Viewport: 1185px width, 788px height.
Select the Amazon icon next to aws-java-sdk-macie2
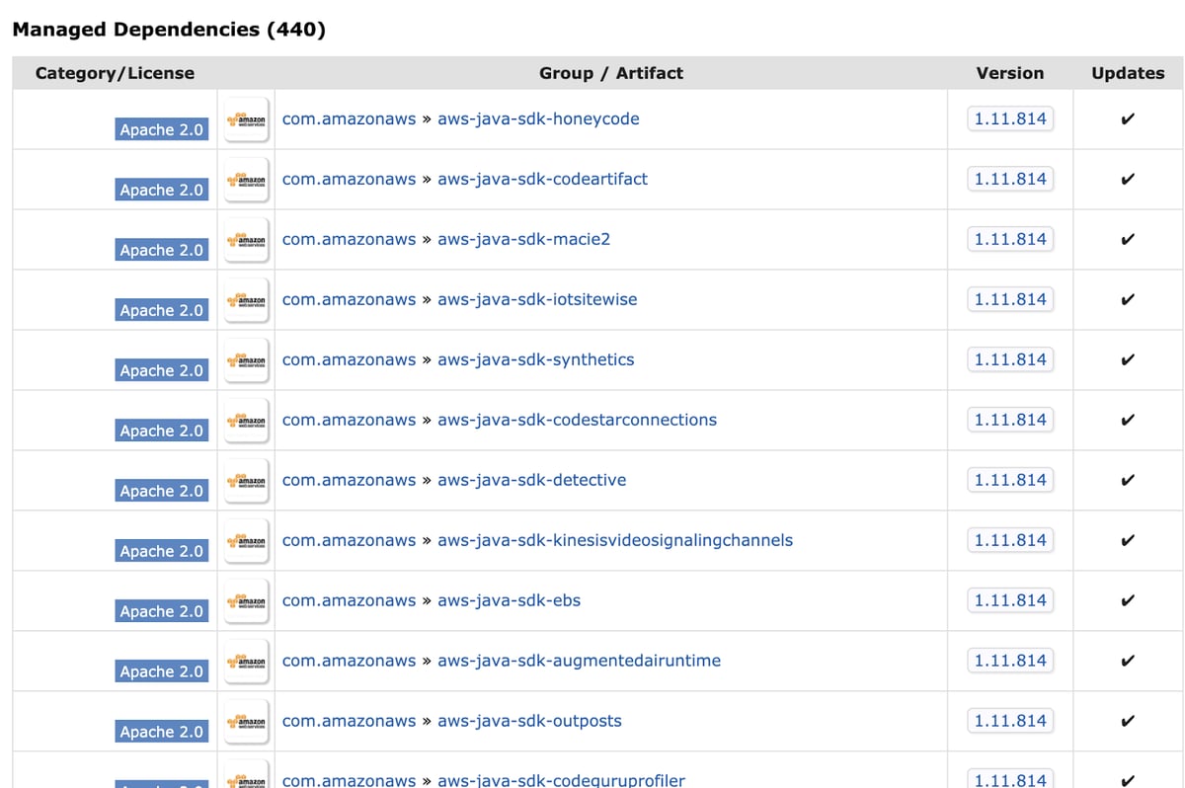[x=246, y=239]
